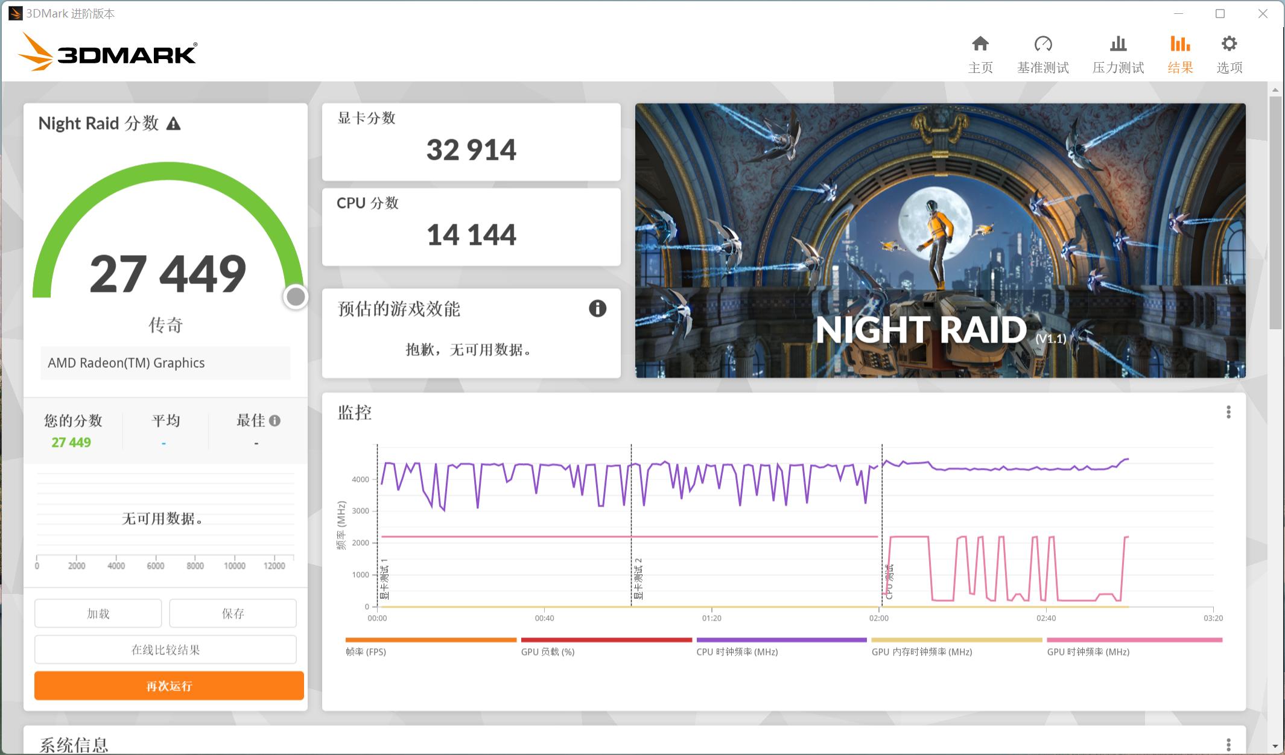Click the vertical scrollbar down arrow
The height and width of the screenshot is (755, 1285).
click(x=1275, y=747)
